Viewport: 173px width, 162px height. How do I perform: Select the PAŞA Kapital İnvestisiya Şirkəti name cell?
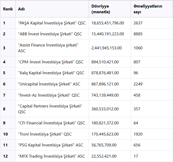(x=52, y=23)
